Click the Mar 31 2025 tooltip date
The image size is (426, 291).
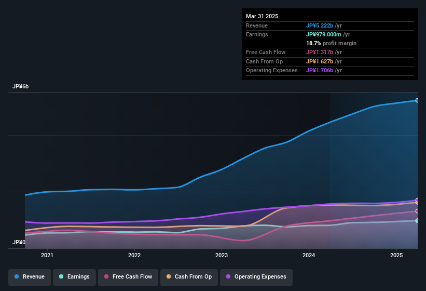262,16
